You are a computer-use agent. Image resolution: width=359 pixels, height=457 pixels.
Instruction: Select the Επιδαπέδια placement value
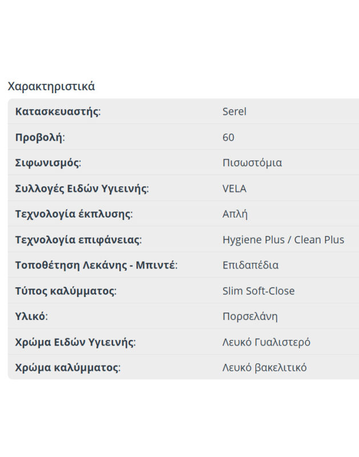[250, 265]
